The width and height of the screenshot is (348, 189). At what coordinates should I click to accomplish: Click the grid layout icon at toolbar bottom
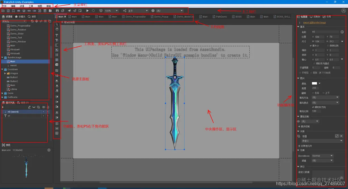click(57, 133)
